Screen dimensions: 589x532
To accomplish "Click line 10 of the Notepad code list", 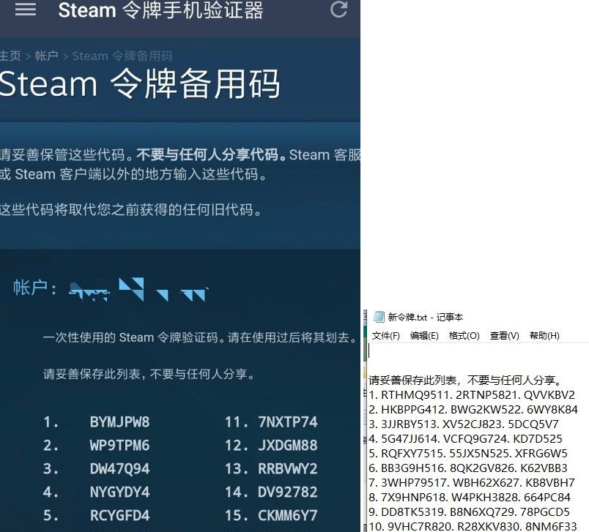I will [473, 525].
